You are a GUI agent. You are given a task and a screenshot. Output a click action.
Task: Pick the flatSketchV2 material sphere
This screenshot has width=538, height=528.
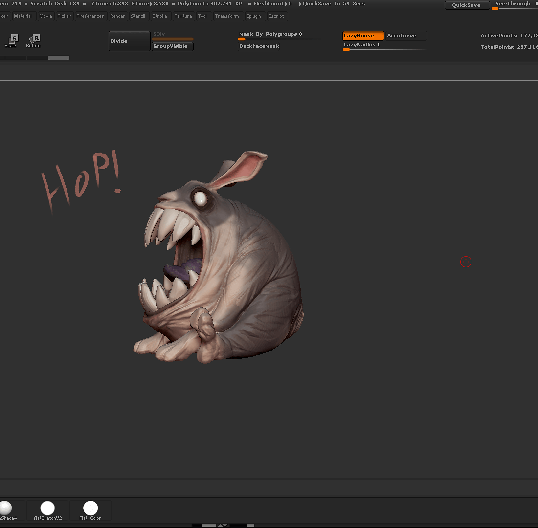coord(48,510)
